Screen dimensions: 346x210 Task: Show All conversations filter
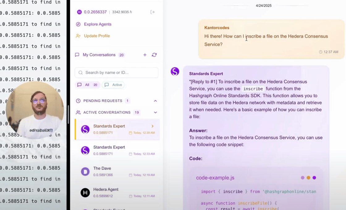88,85
